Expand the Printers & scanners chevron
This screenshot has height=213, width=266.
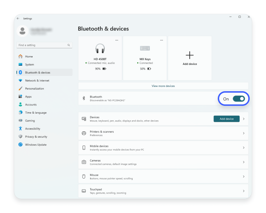point(244,133)
